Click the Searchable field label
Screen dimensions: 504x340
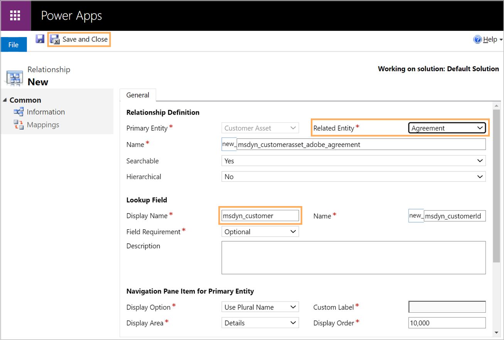142,161
